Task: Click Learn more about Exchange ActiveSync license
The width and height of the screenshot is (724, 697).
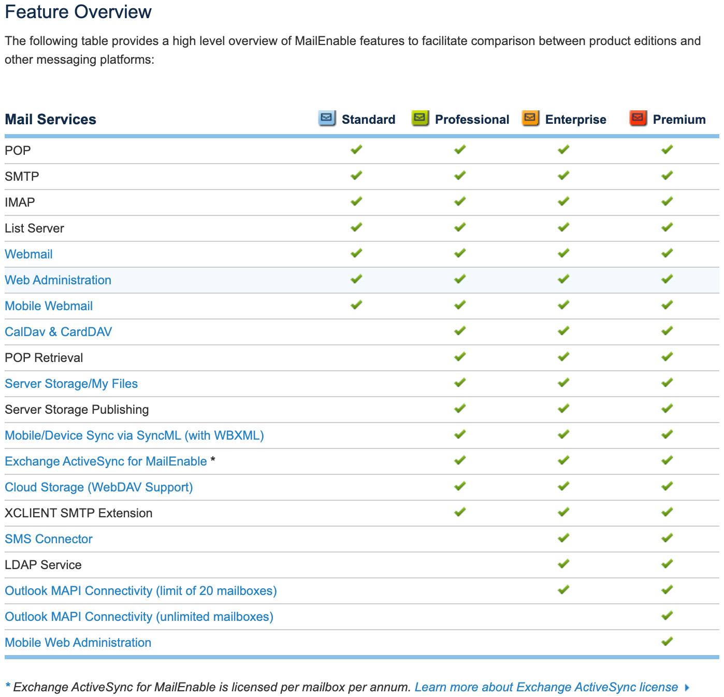Action: (x=546, y=687)
